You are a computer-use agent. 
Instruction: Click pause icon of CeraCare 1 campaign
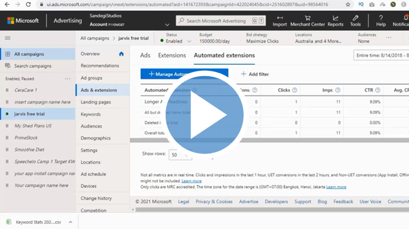tap(7, 90)
